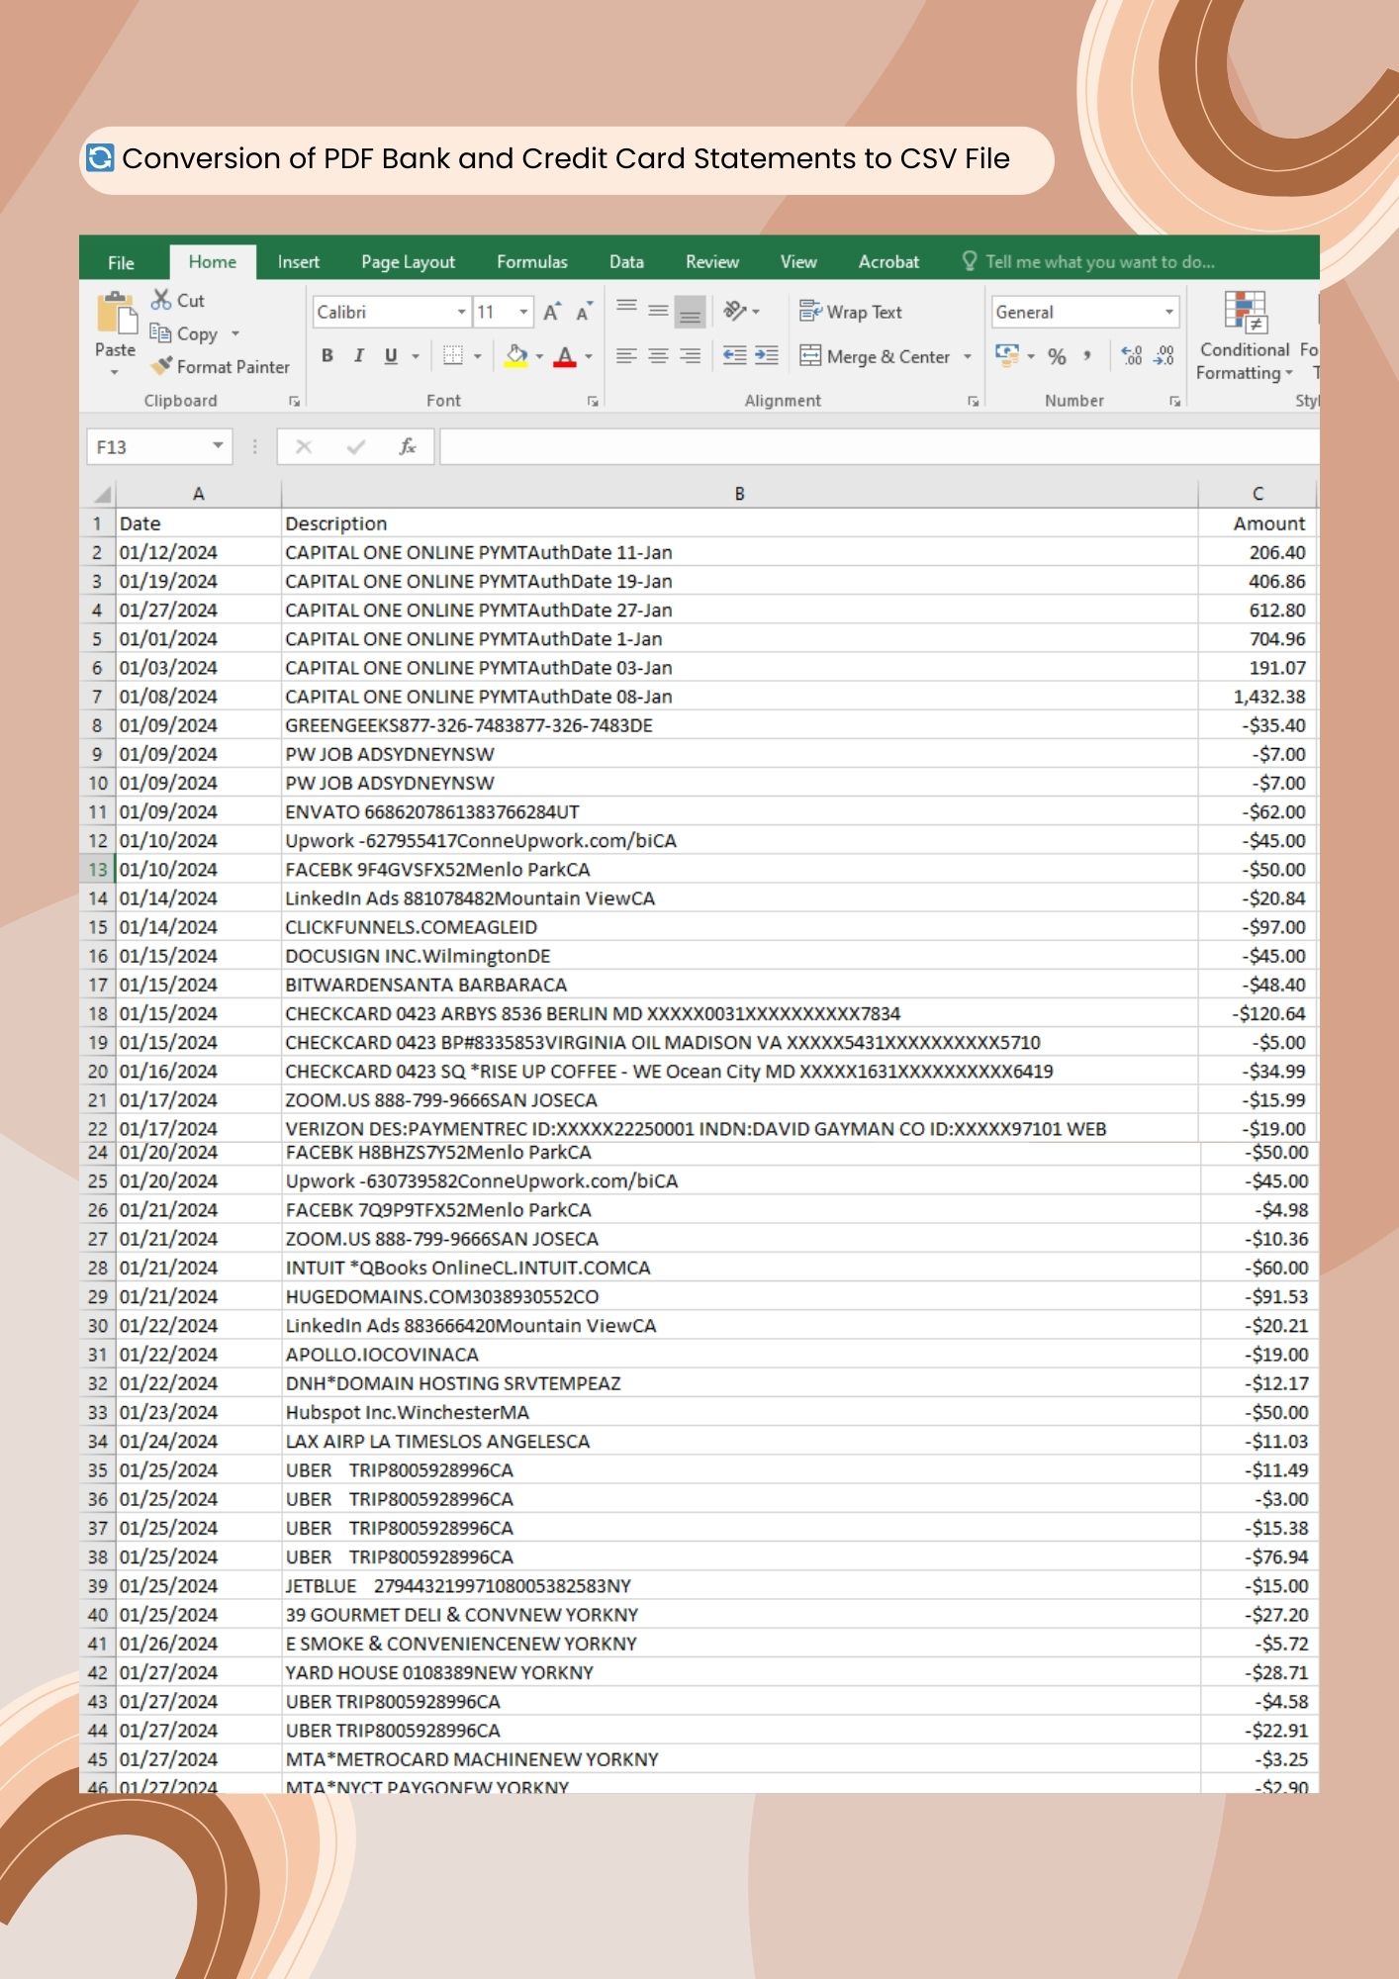The image size is (1399, 1979).
Task: Open the File tab
Action: click(121, 262)
